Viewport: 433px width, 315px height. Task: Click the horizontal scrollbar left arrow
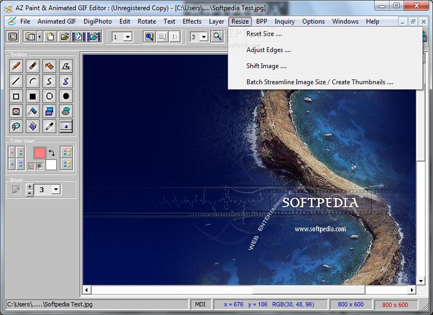pyautogui.click(x=86, y=290)
